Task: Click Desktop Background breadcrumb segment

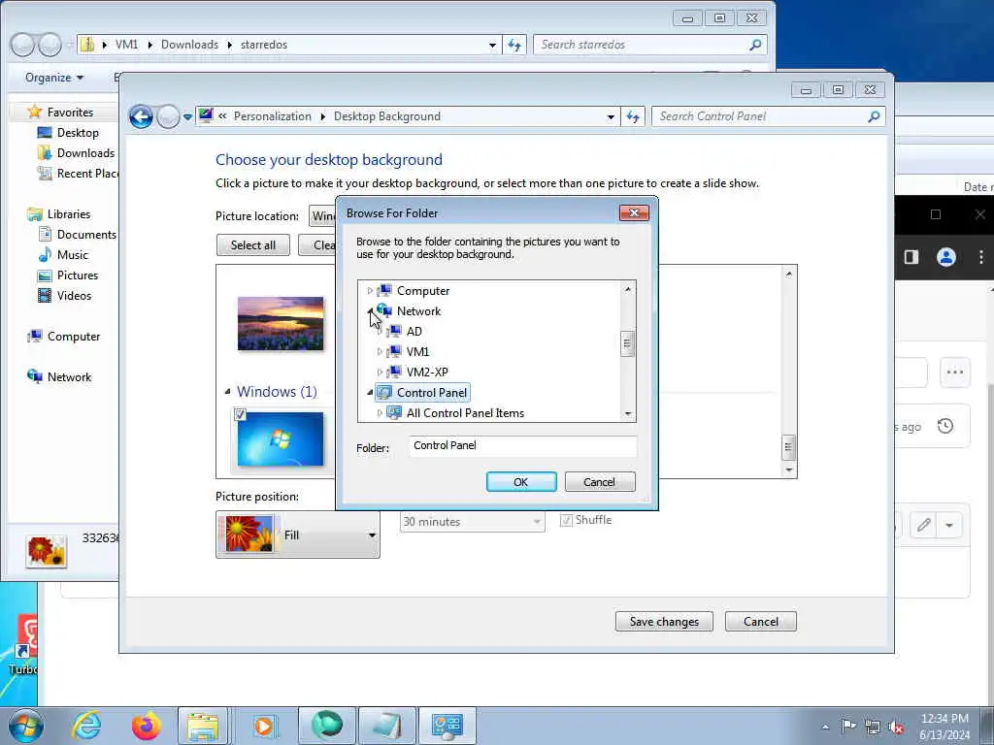Action: [386, 116]
